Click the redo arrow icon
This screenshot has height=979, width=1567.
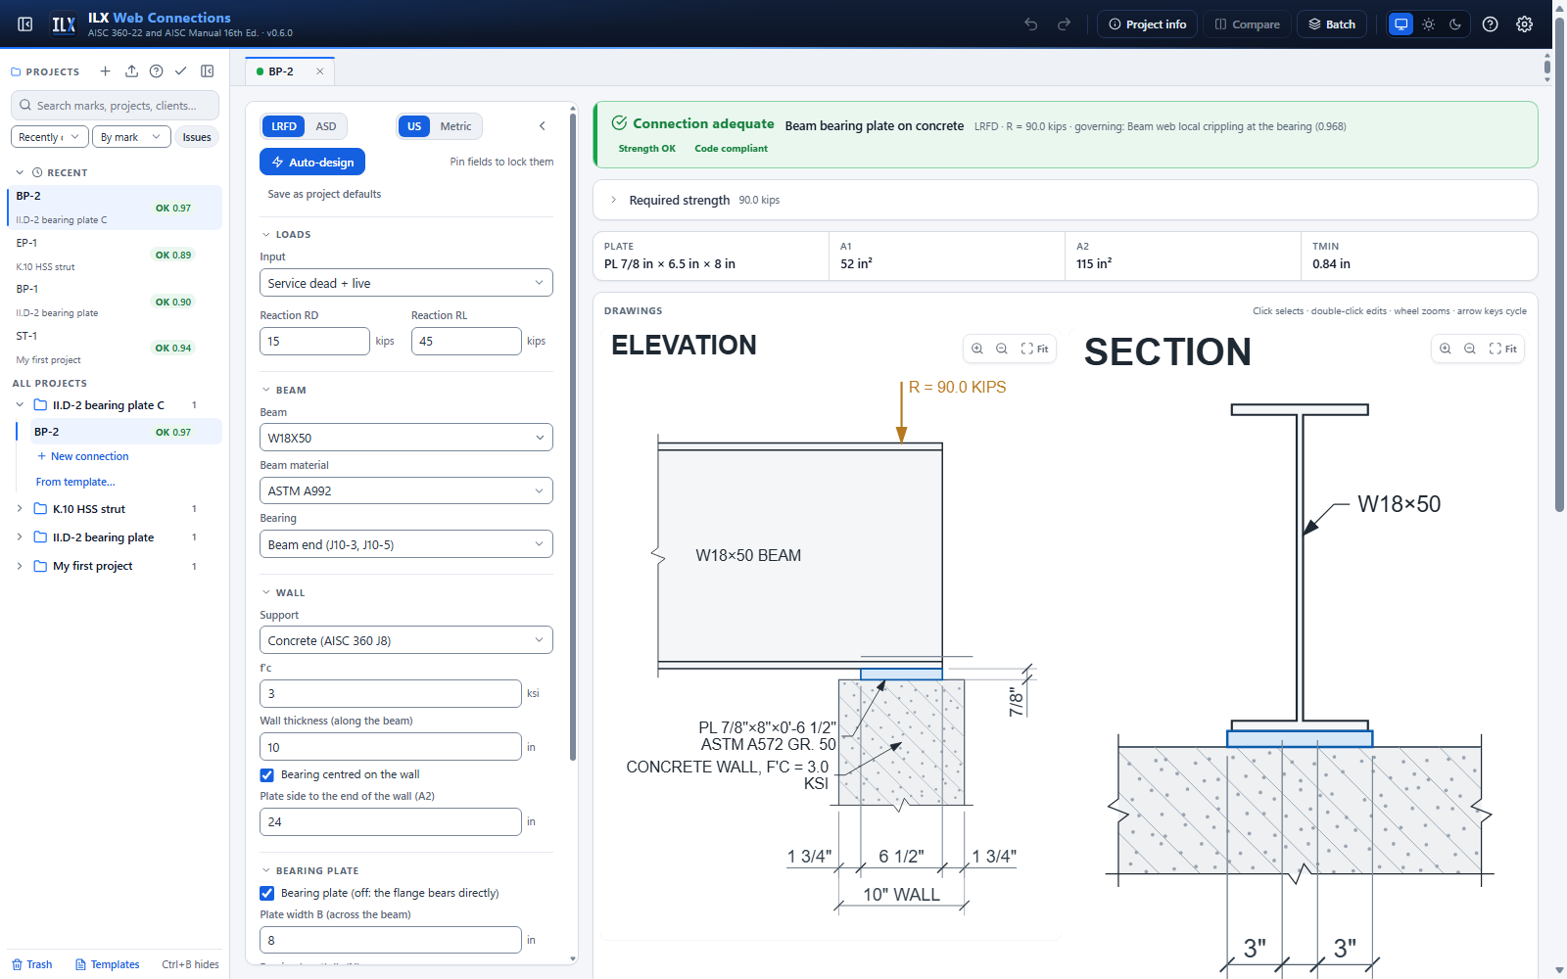coord(1064,24)
